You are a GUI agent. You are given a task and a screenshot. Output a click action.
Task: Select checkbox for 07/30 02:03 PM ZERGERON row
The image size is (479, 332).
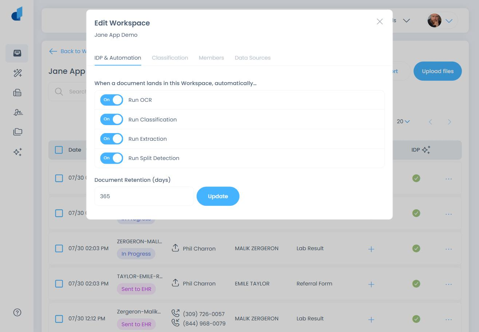pyautogui.click(x=59, y=248)
